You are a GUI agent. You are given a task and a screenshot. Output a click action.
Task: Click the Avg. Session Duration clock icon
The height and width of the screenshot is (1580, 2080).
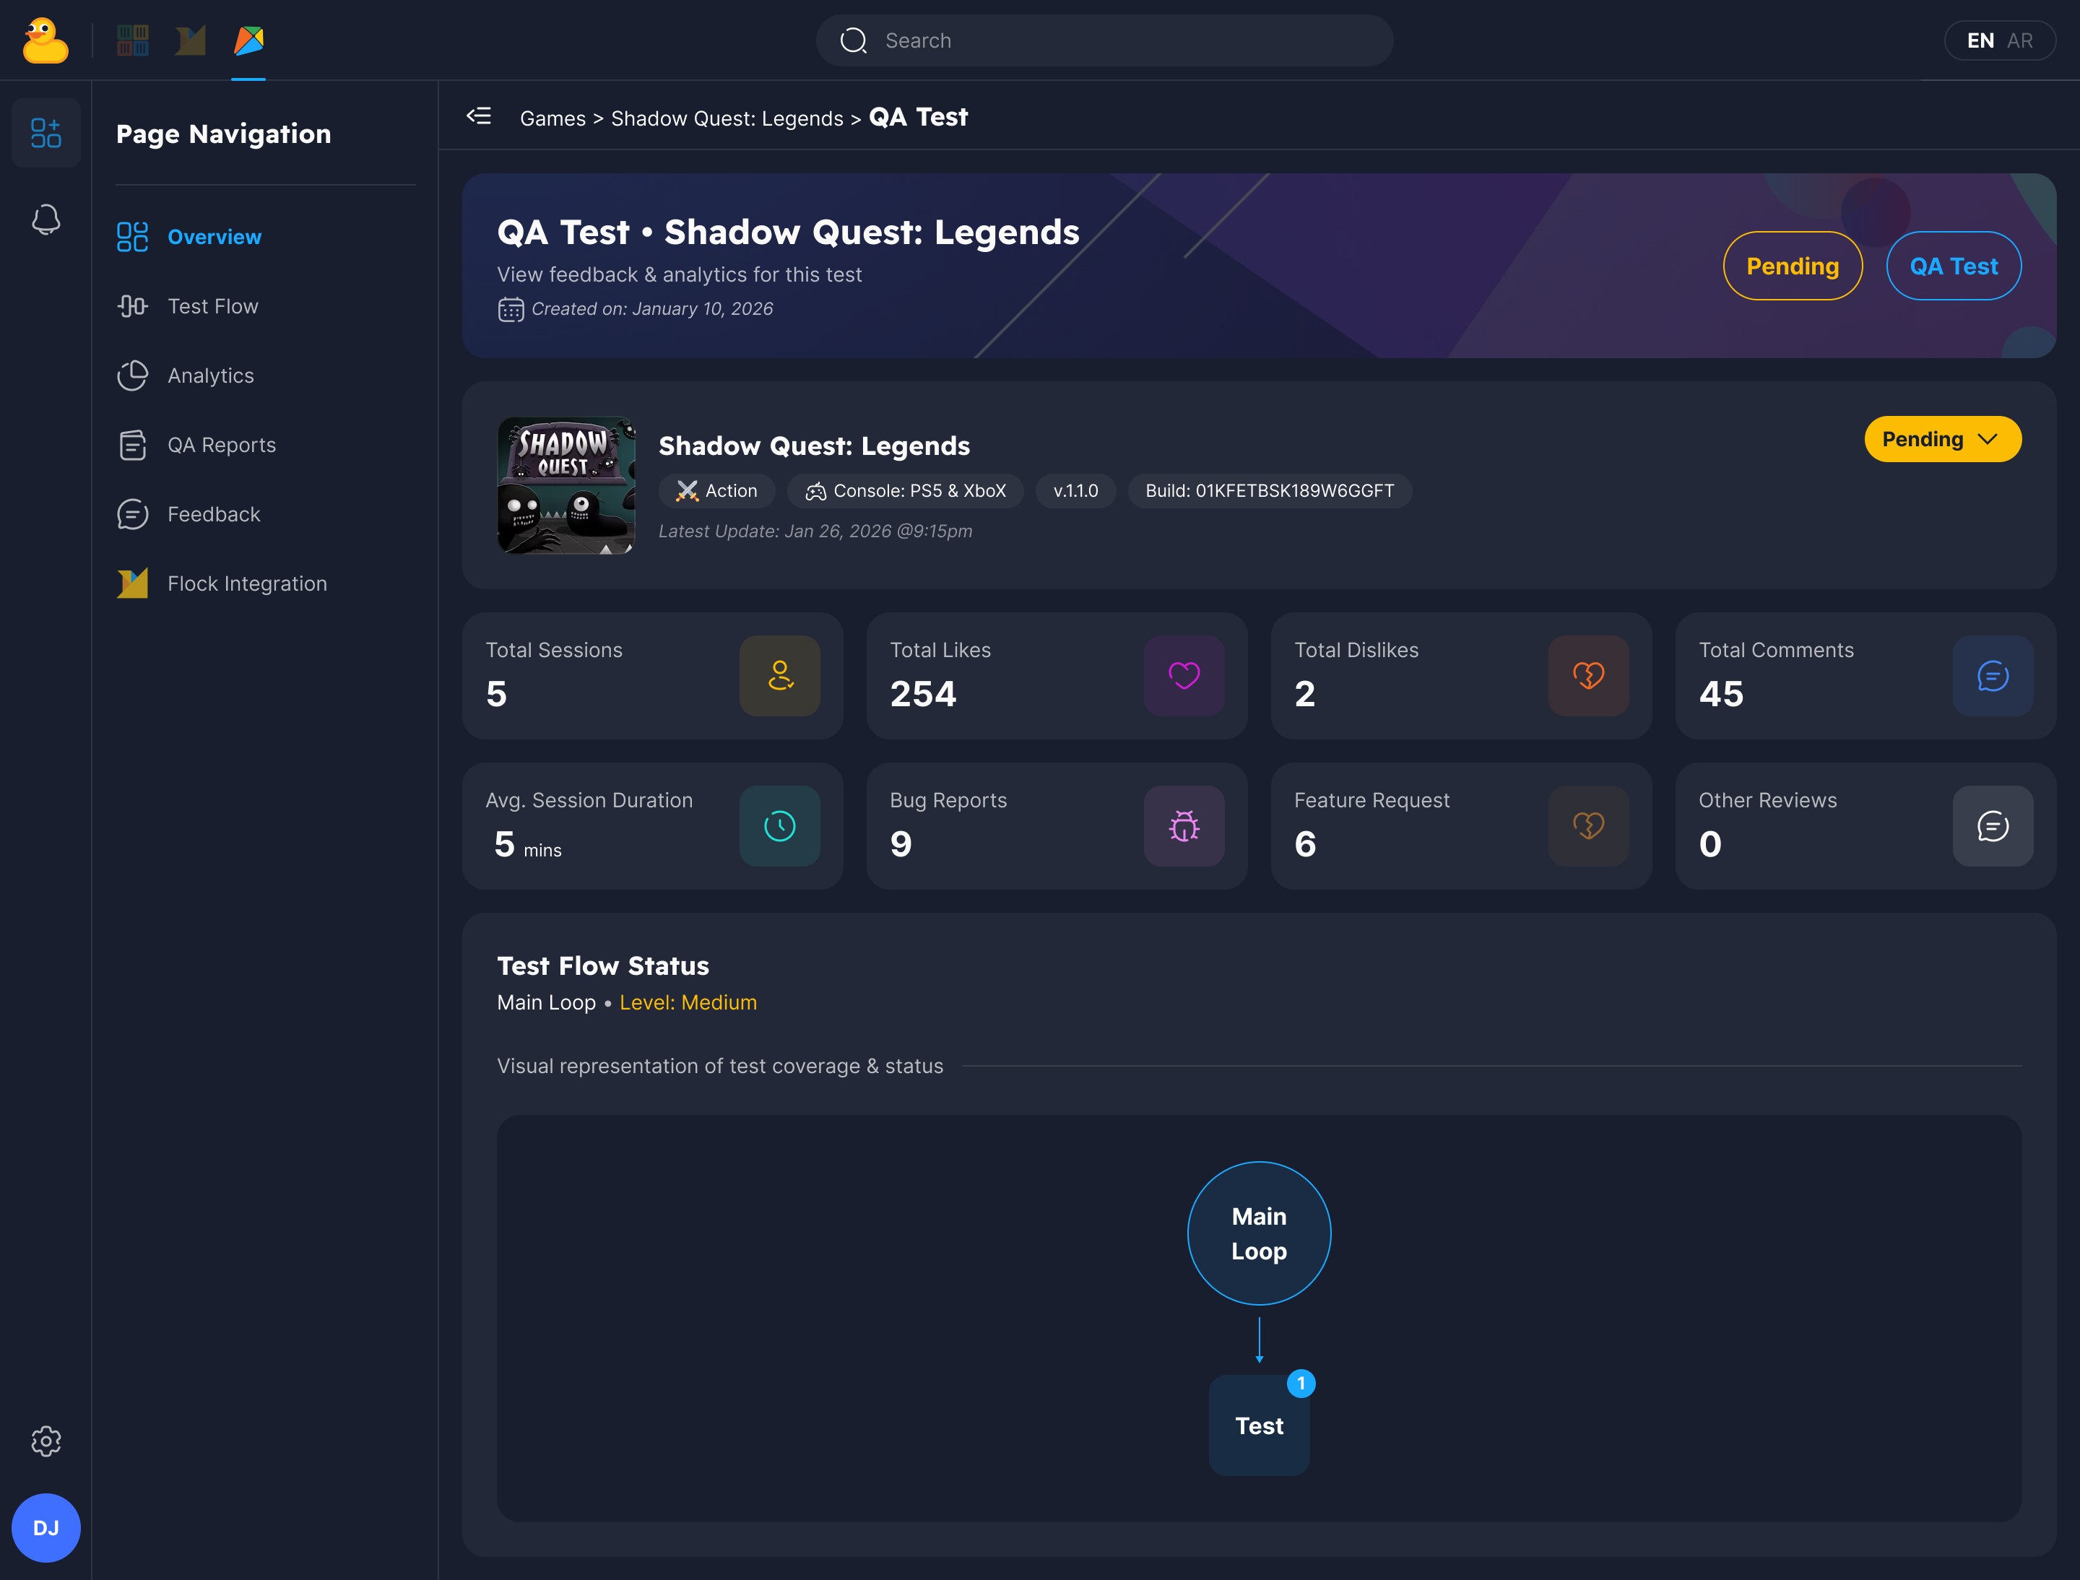coord(779,825)
